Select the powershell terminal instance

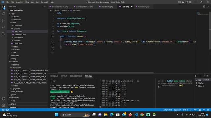(x=203, y=80)
